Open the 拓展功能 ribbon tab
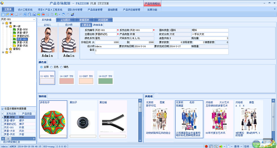 click(152, 10)
